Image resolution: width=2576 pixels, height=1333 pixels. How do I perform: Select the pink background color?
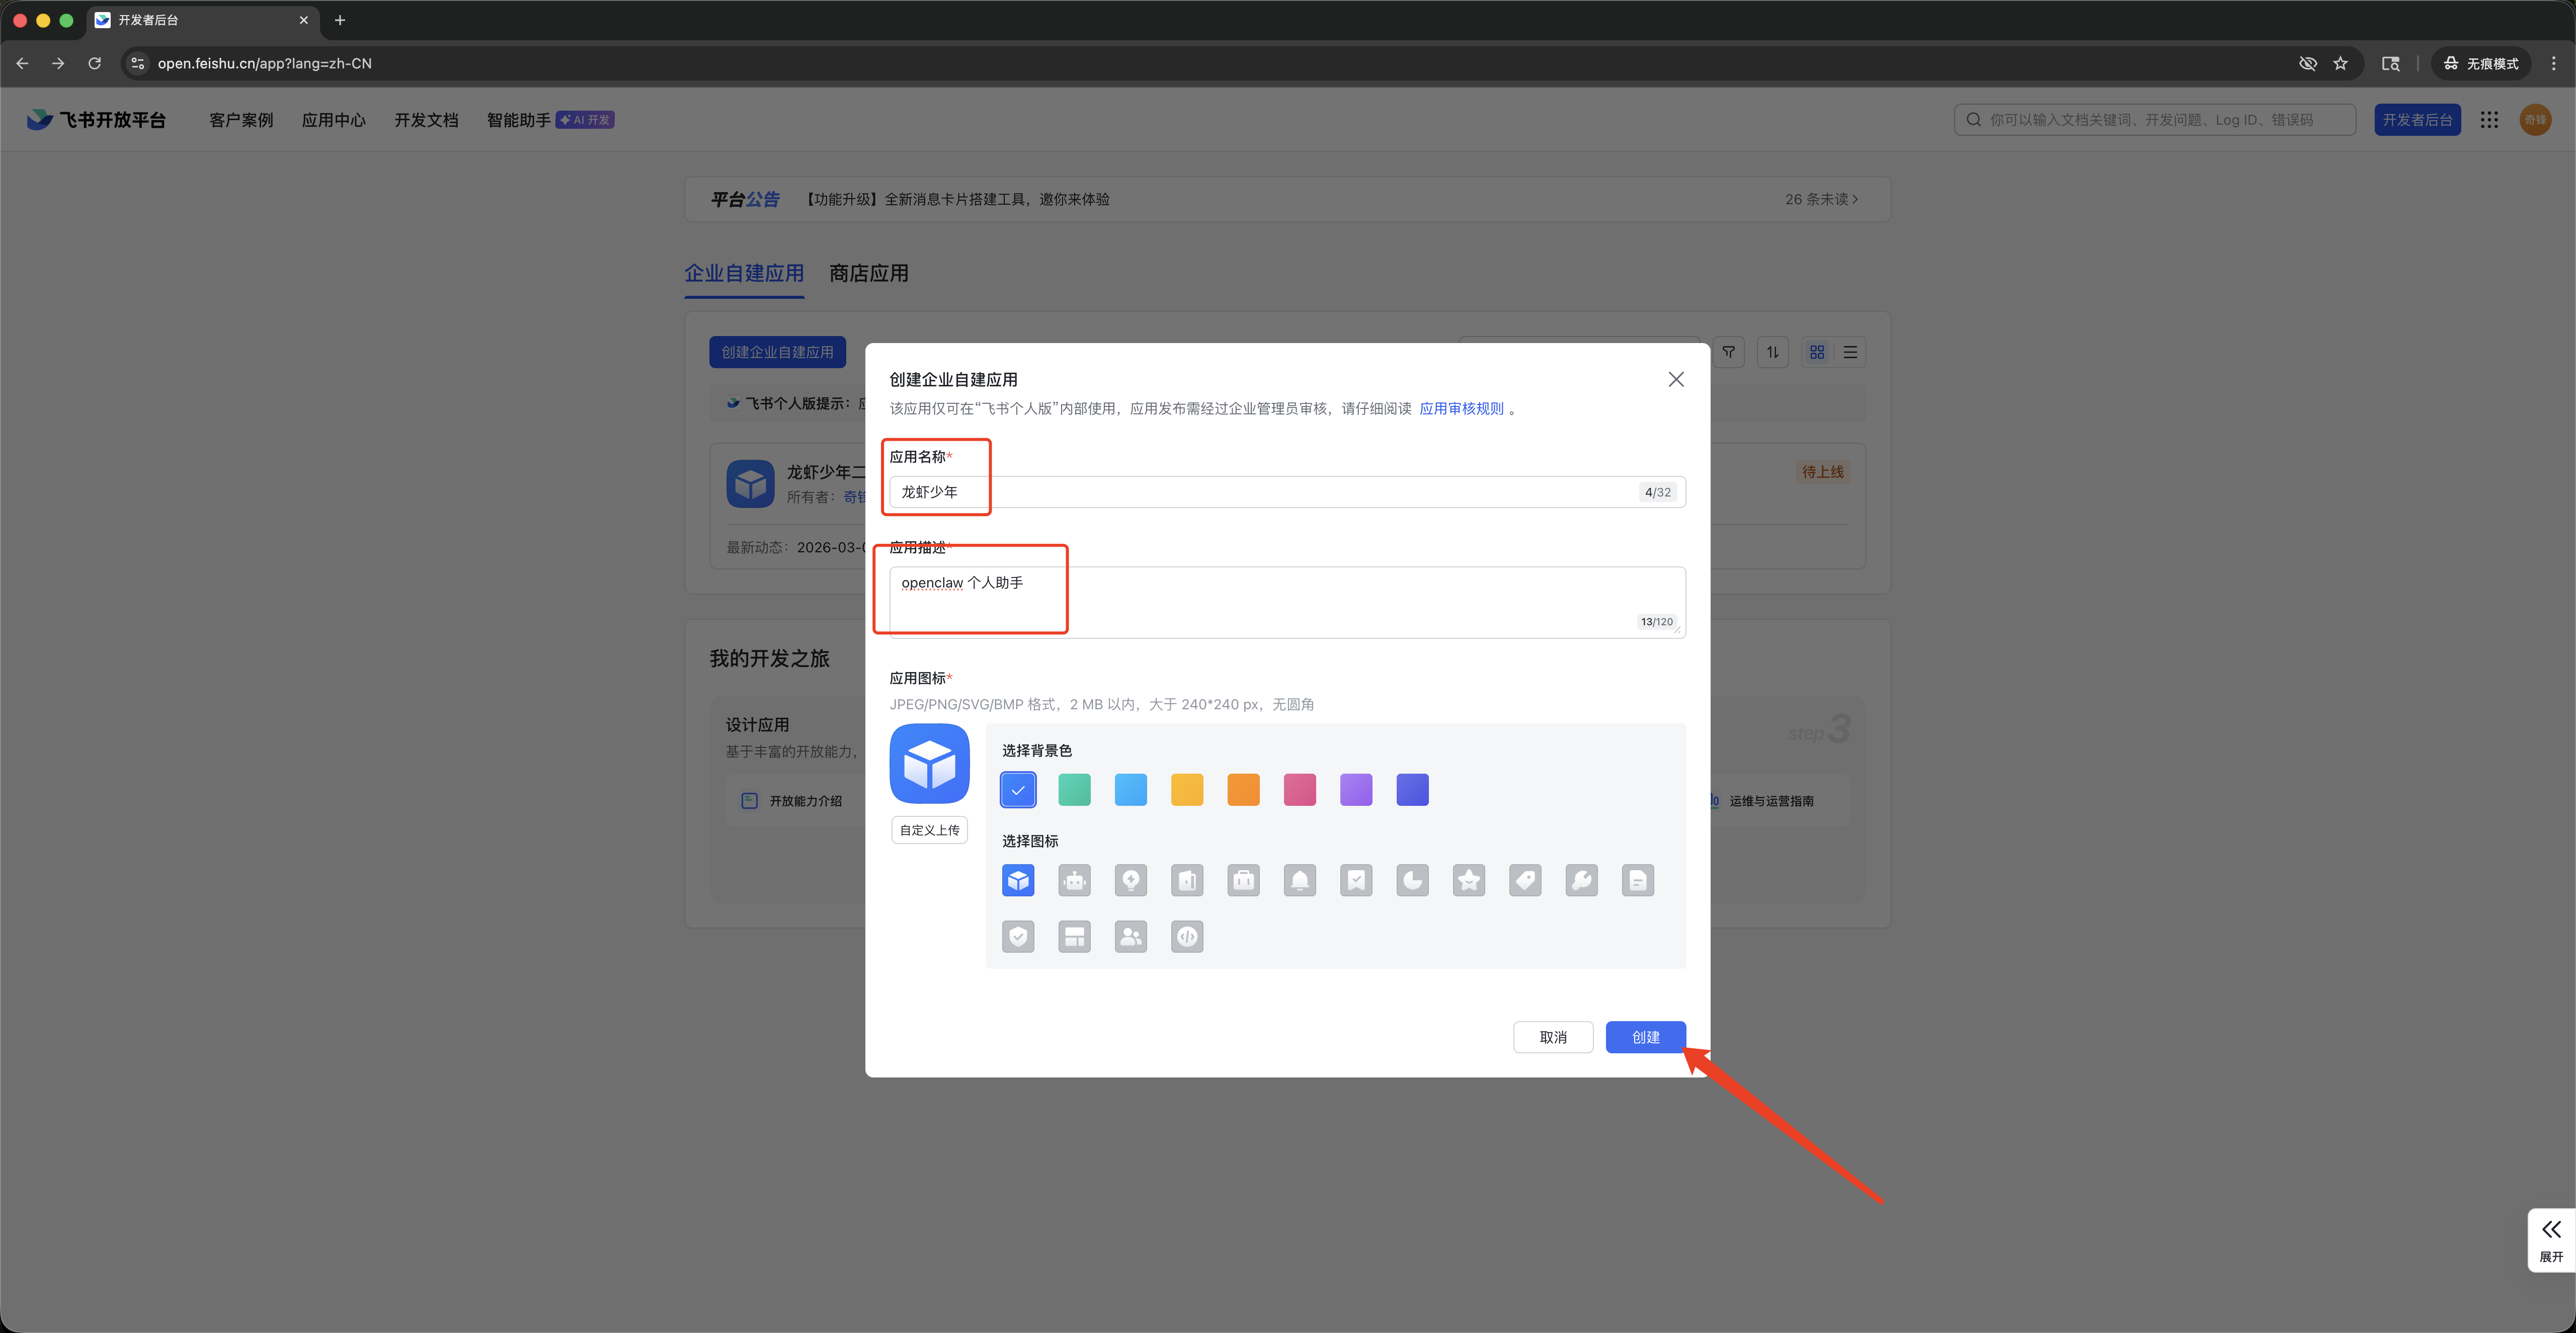1299,790
